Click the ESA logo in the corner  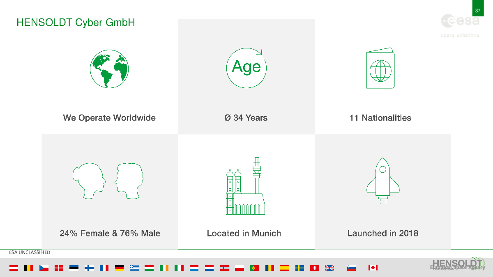[460, 21]
